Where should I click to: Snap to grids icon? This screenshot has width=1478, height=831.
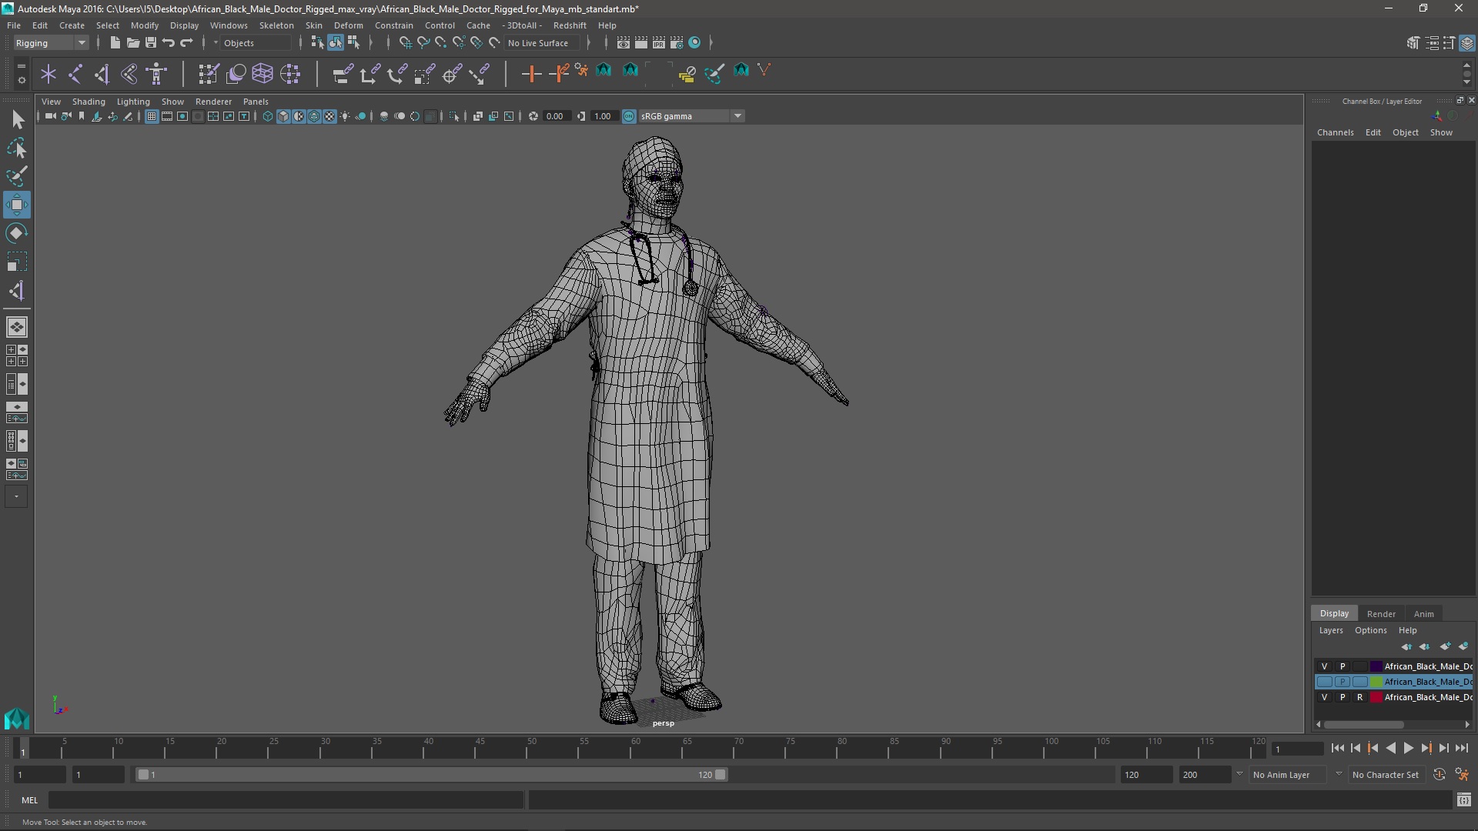[x=405, y=43]
